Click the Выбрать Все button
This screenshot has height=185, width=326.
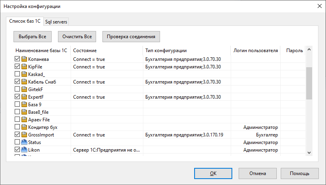pos(33,37)
